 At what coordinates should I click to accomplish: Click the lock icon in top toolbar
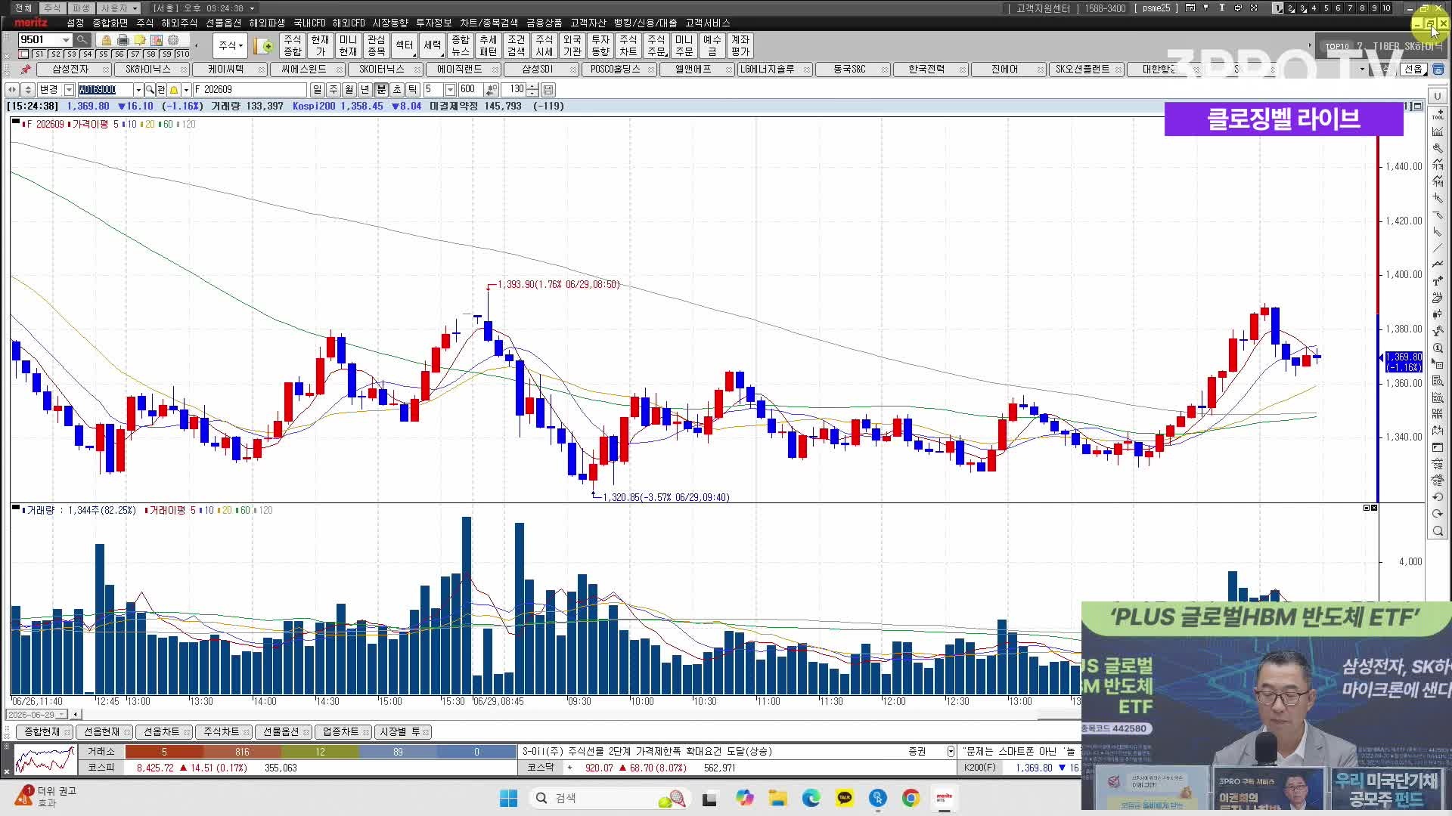(107, 40)
